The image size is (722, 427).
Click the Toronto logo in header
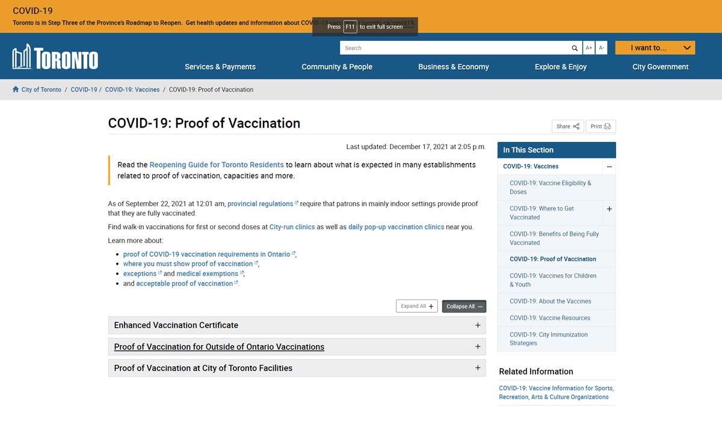tap(55, 57)
